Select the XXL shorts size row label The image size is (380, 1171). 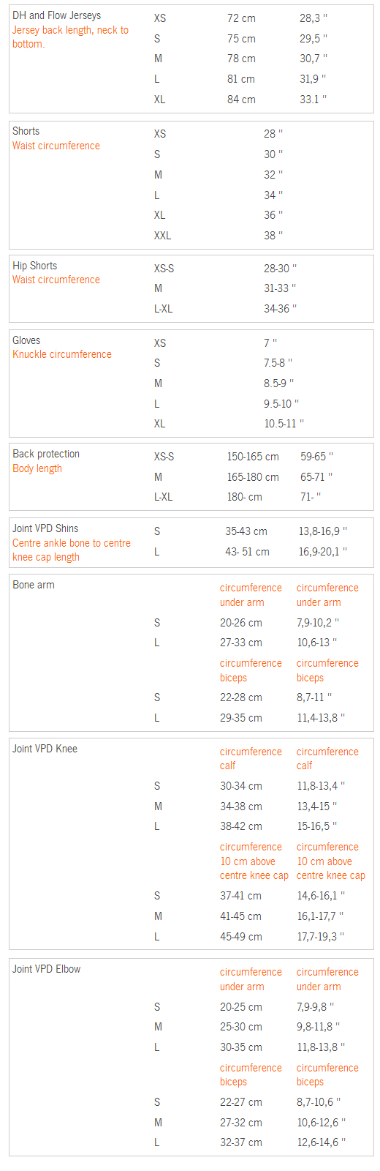pyautogui.click(x=162, y=236)
